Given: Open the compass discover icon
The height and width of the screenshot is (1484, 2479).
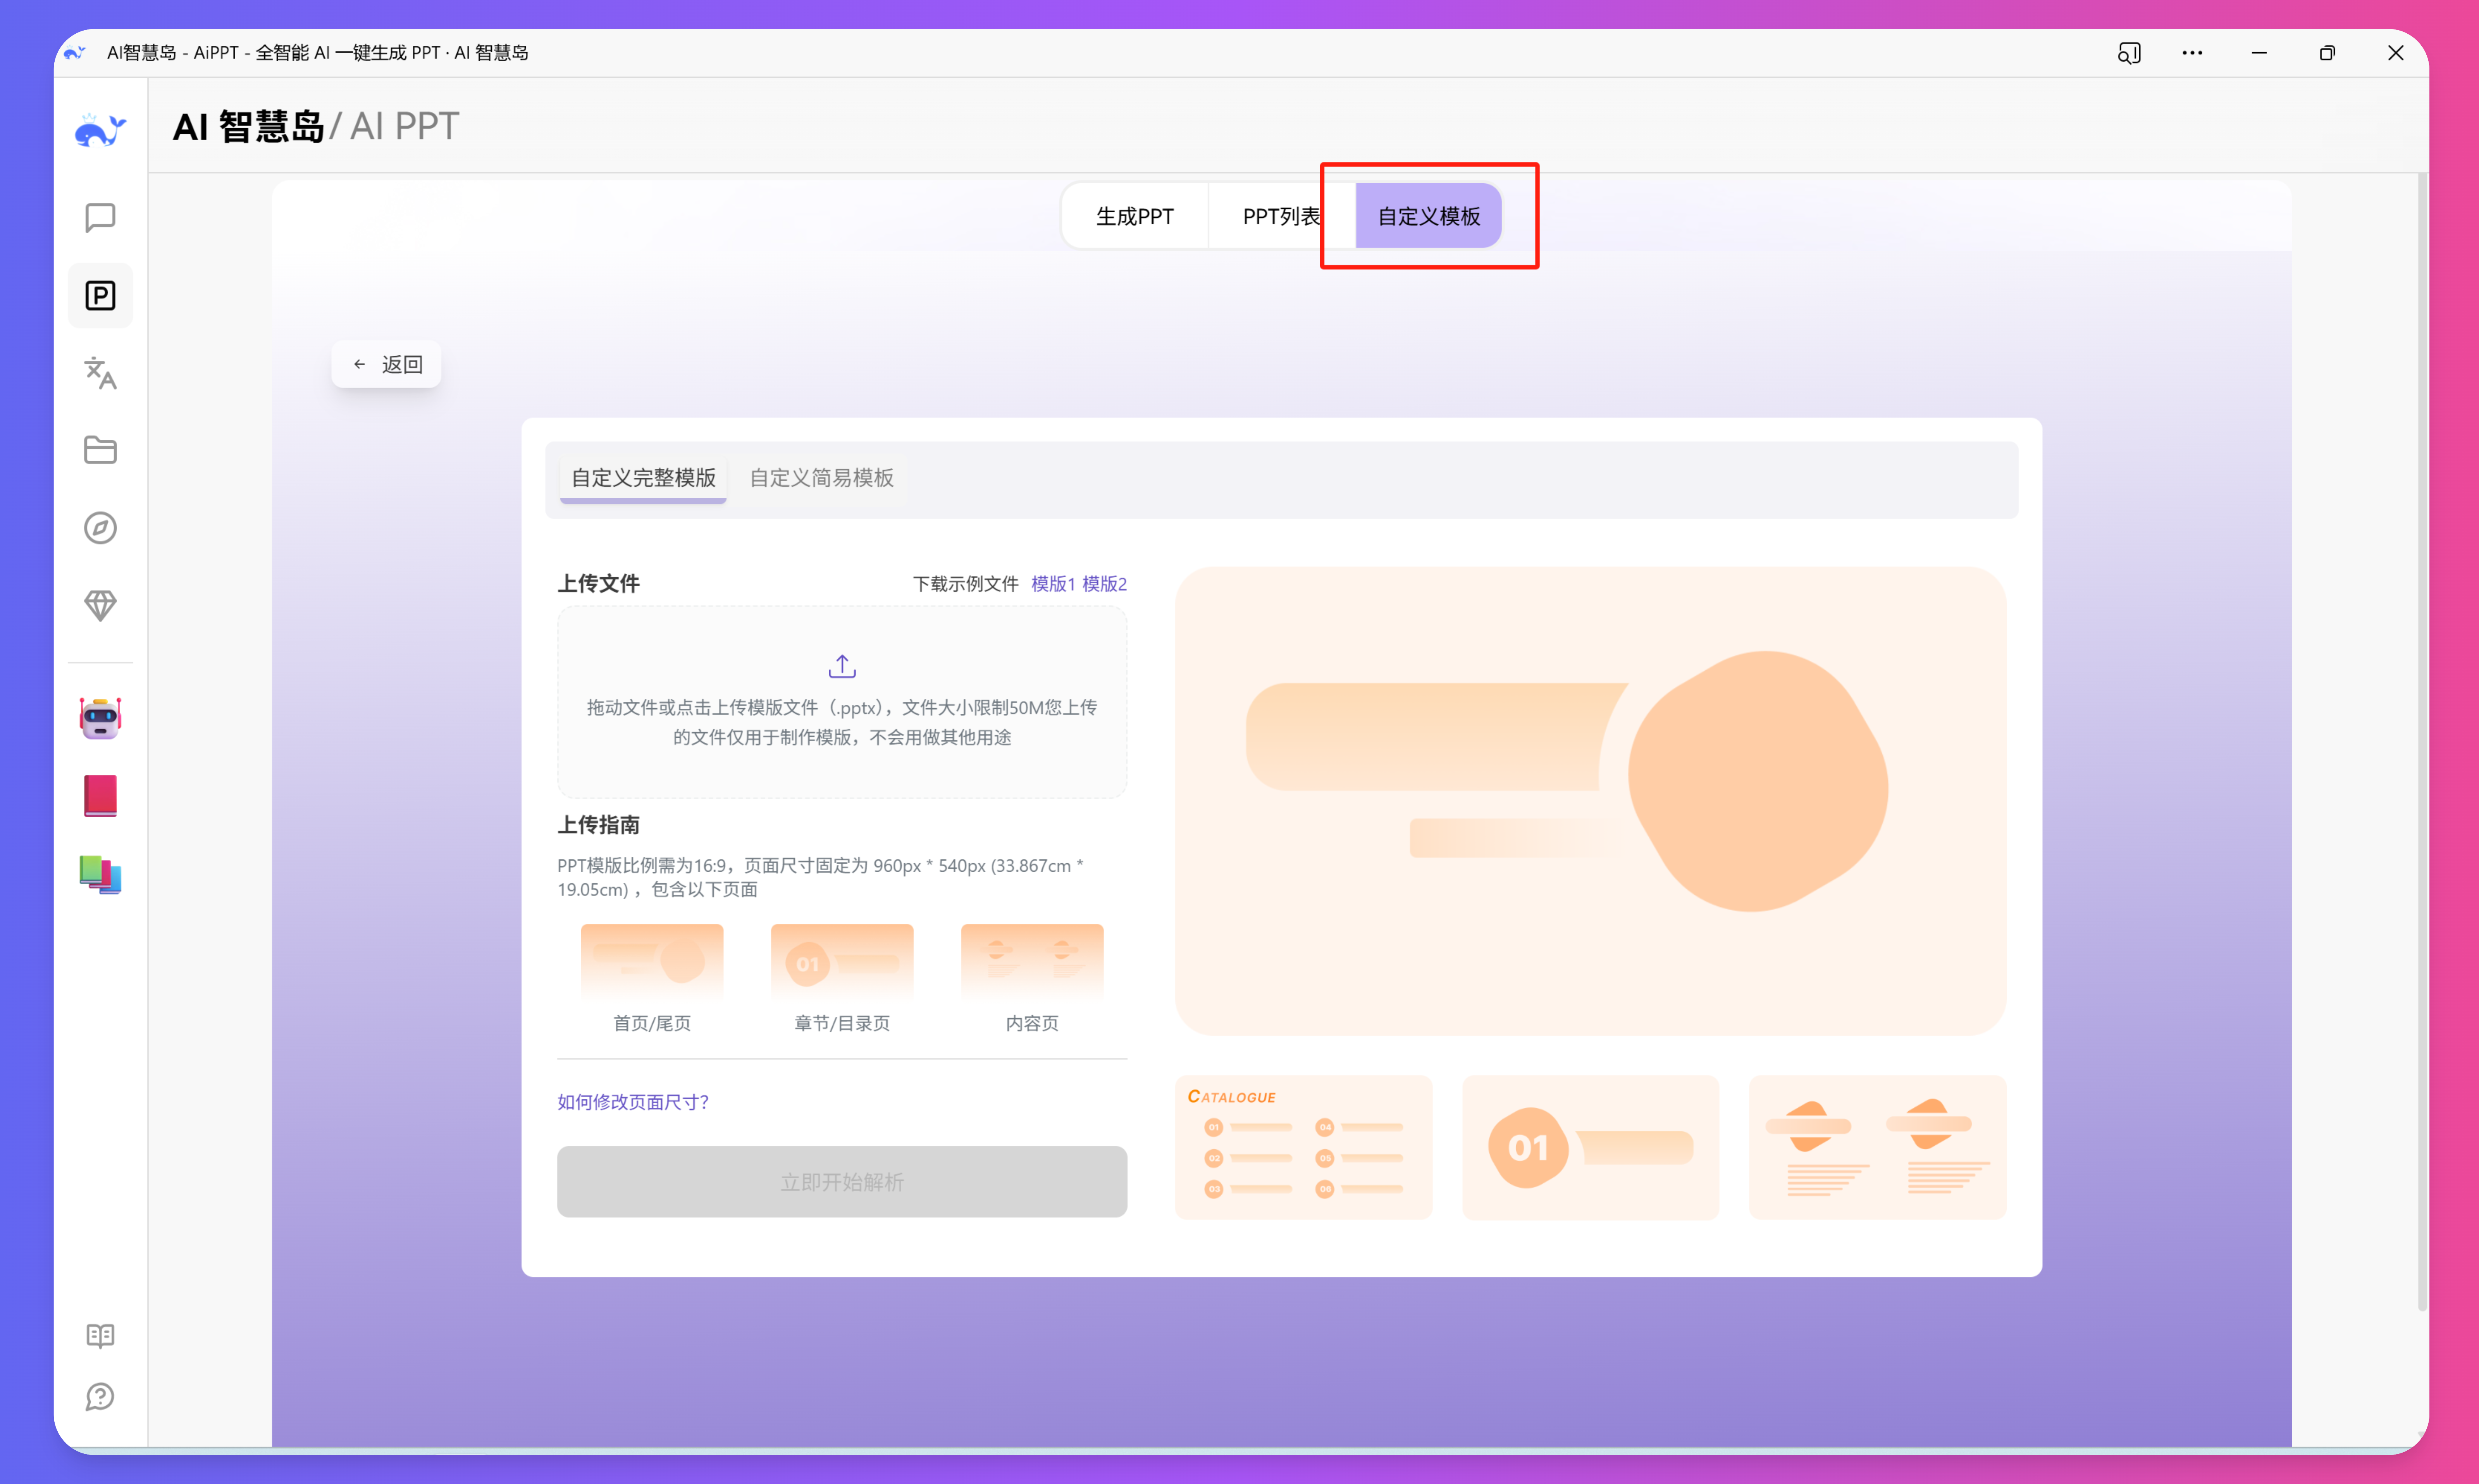Looking at the screenshot, I should [100, 528].
